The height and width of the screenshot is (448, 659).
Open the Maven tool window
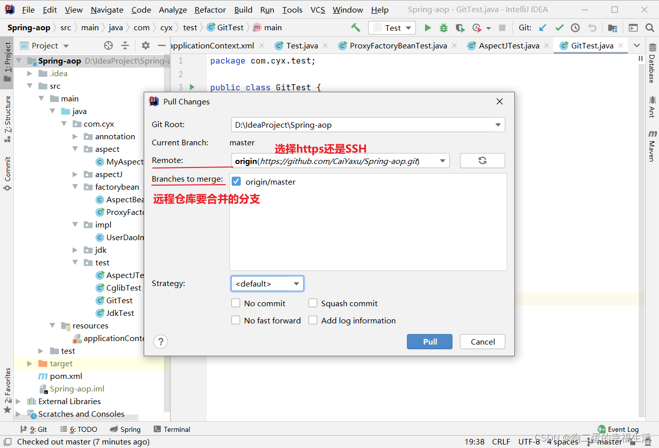652,146
